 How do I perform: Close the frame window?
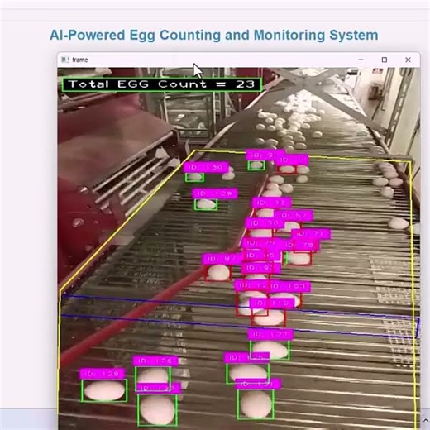point(408,60)
